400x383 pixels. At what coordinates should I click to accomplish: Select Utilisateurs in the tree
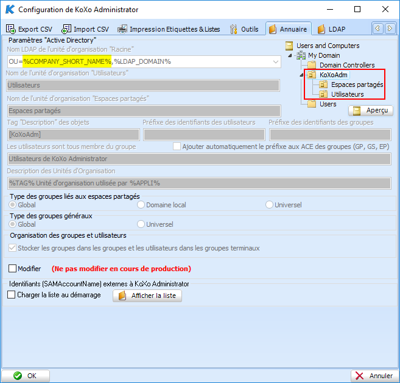347,94
